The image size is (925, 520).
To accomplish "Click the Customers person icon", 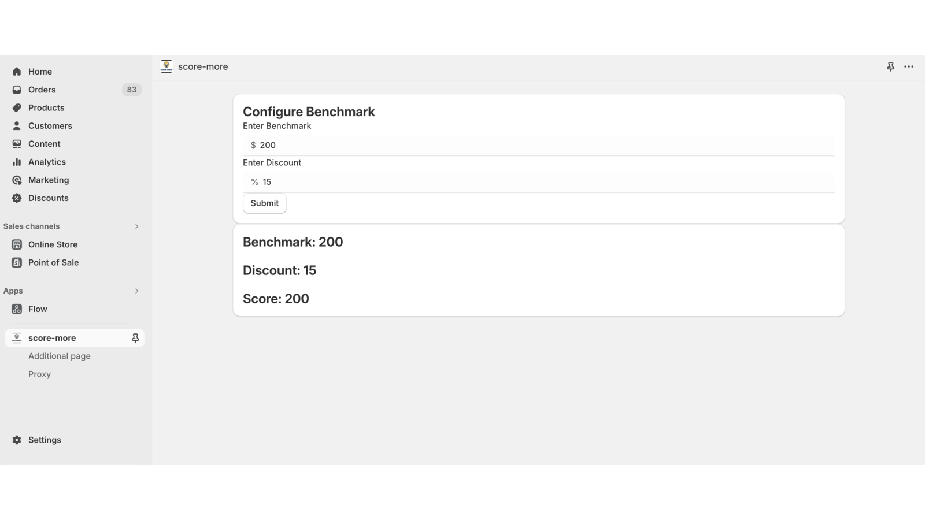I will tap(17, 125).
